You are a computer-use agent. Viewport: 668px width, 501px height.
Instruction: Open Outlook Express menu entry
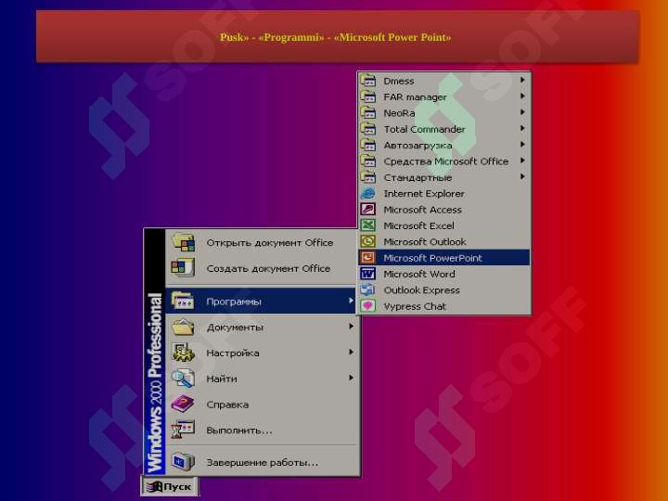coord(443,290)
